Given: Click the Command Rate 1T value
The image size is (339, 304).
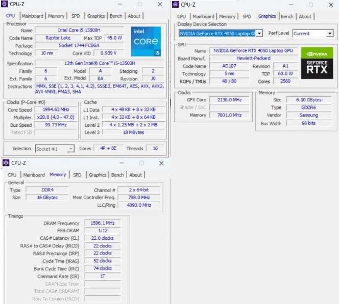Looking at the screenshot, I should coord(103,276).
